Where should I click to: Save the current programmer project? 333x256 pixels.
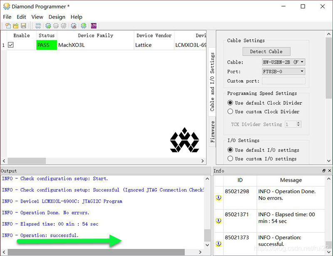(23, 26)
